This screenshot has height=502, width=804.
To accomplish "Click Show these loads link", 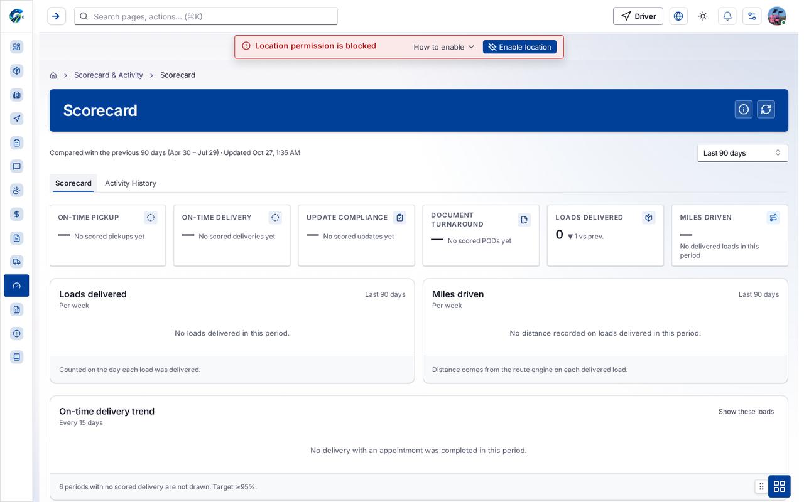I will [746, 412].
